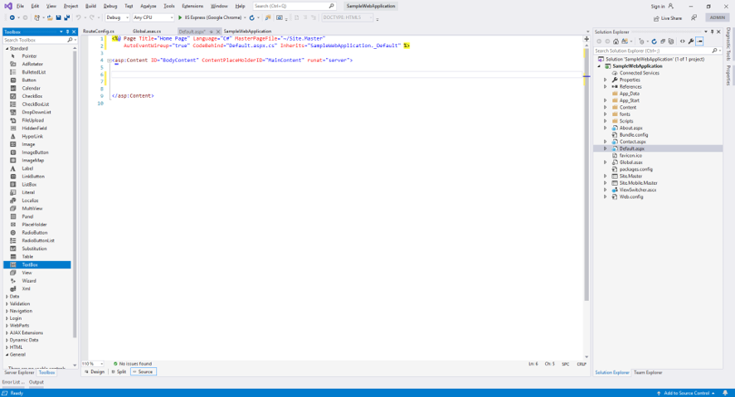Click the main Search (Ctrl+Q) box

pyautogui.click(x=294, y=6)
